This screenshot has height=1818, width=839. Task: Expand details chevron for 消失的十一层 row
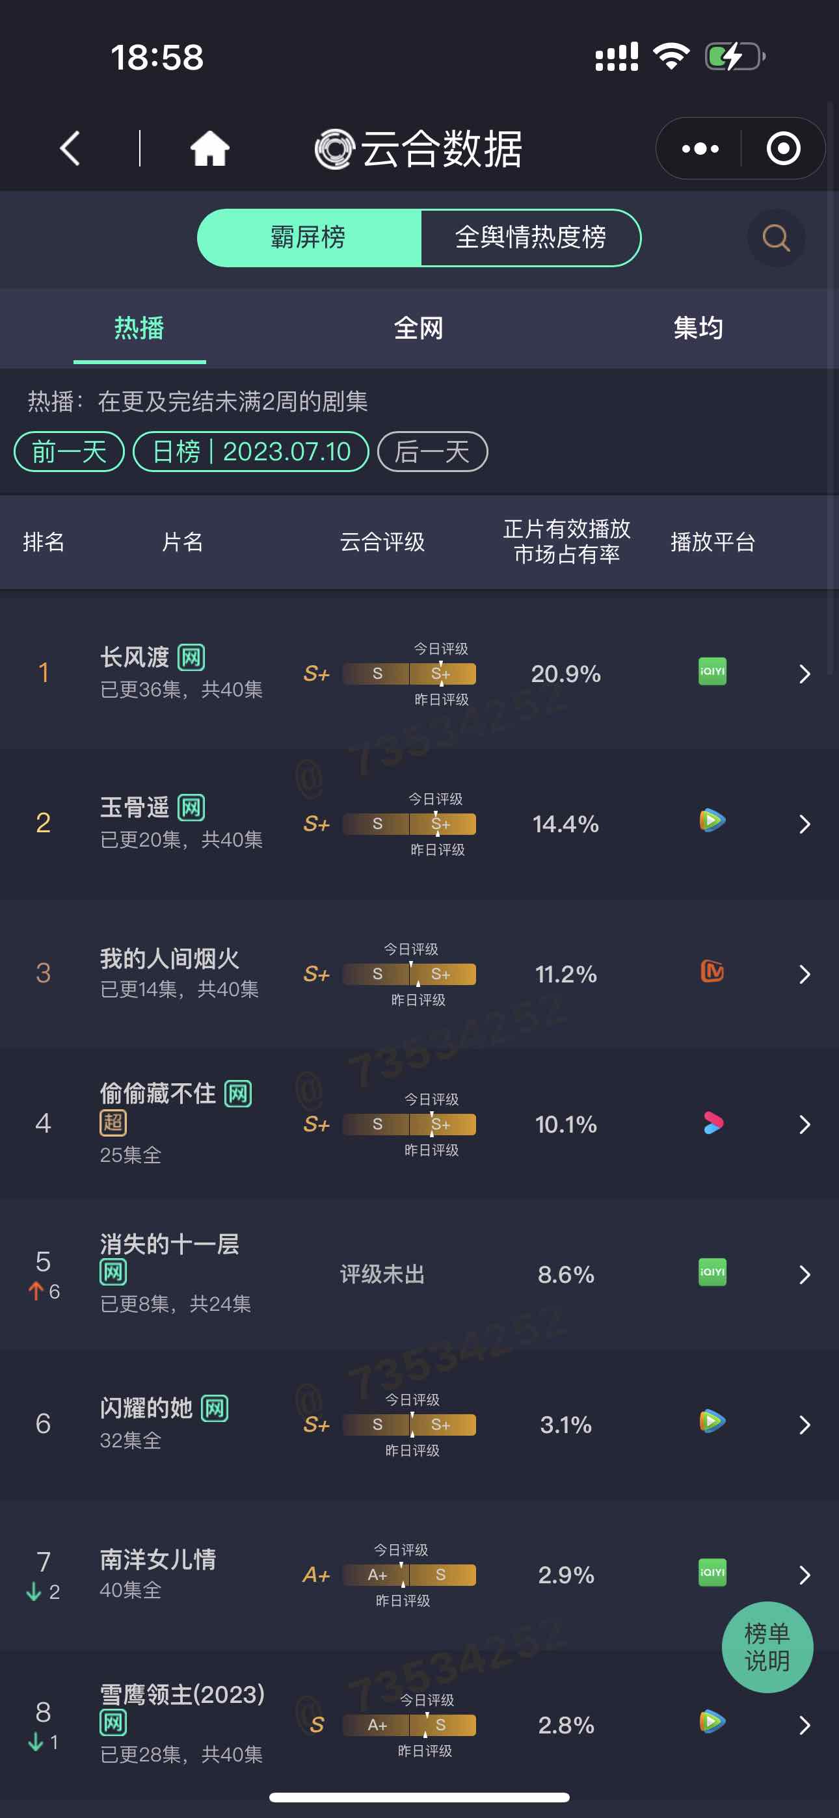click(x=805, y=1274)
